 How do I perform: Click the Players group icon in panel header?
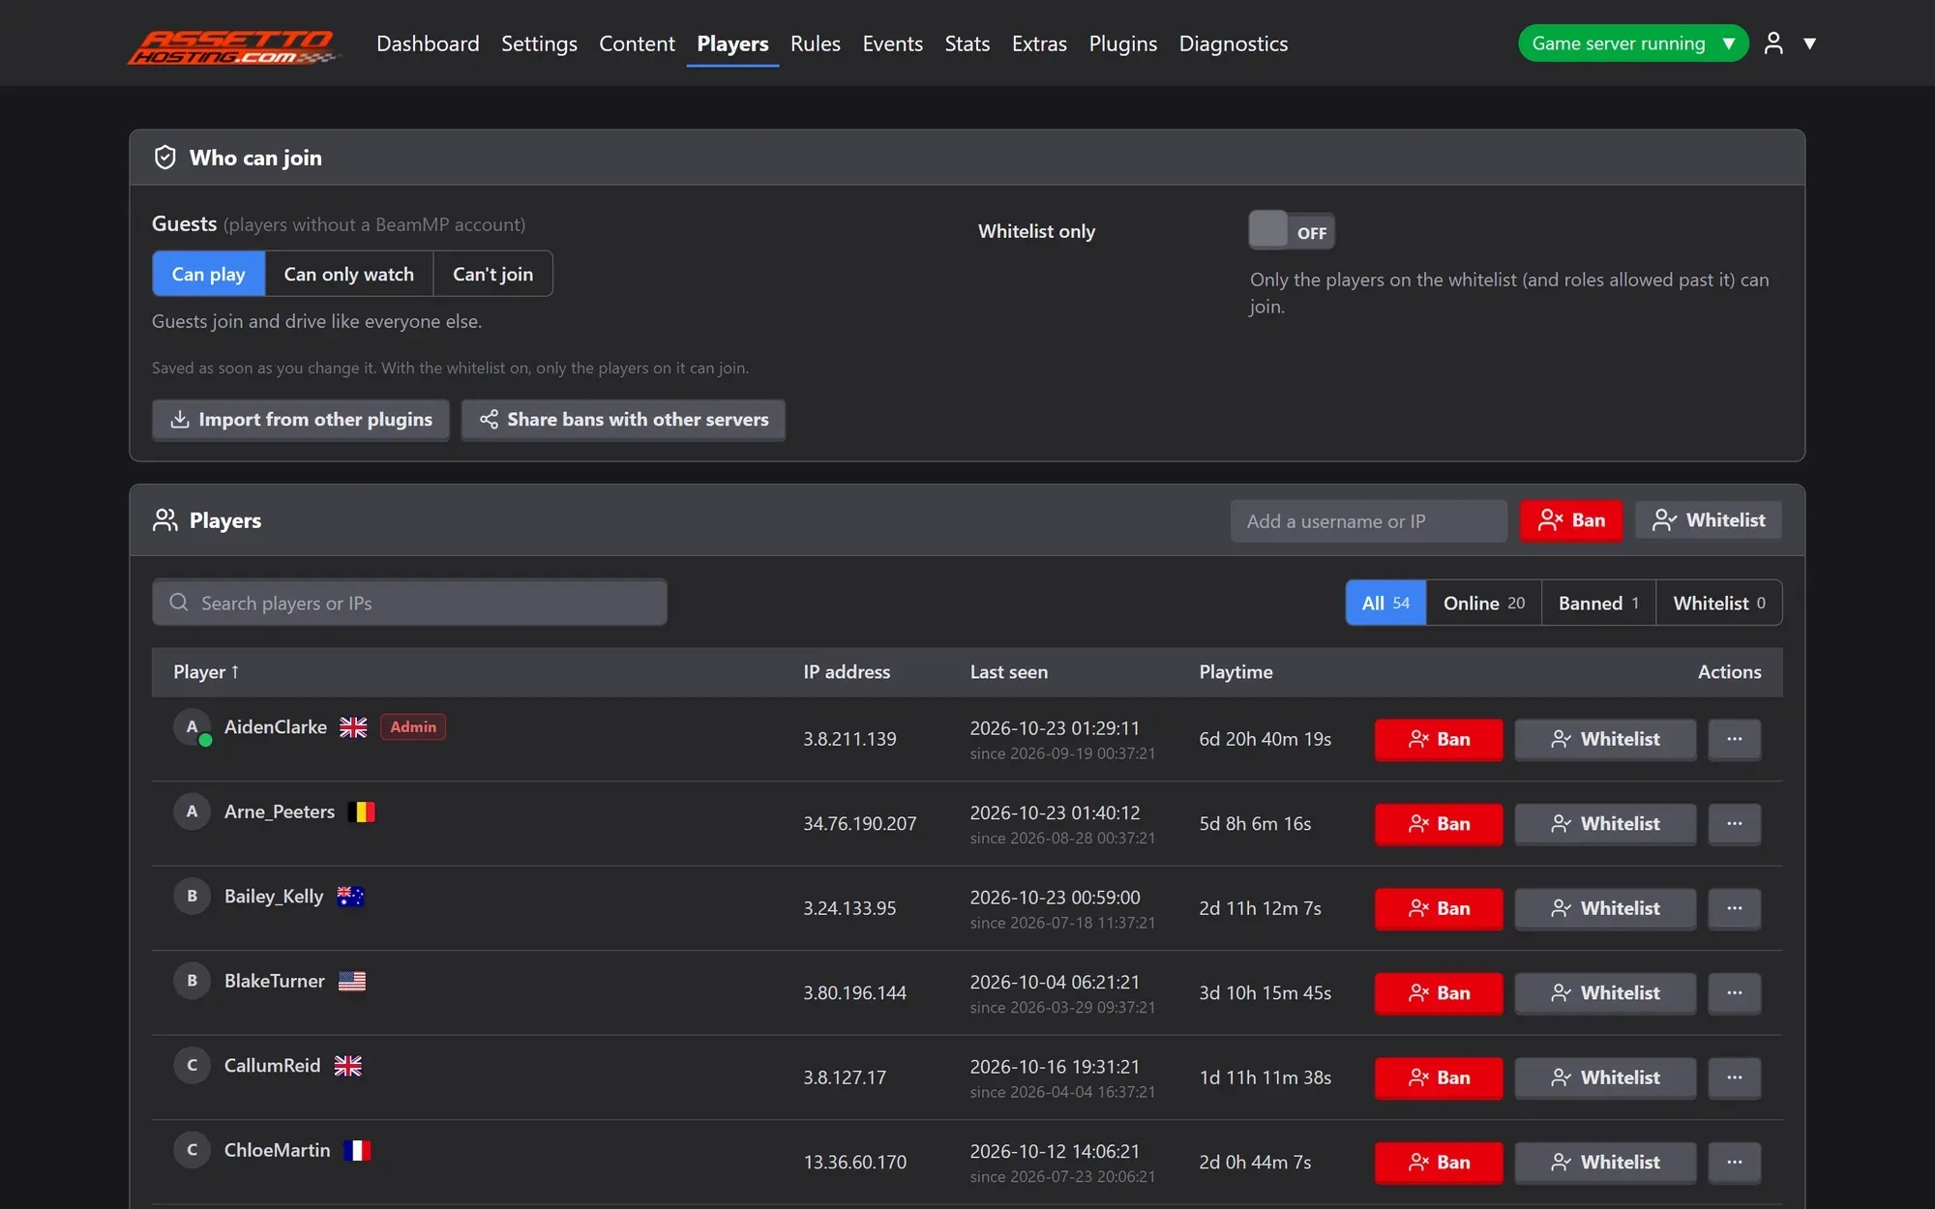point(165,520)
